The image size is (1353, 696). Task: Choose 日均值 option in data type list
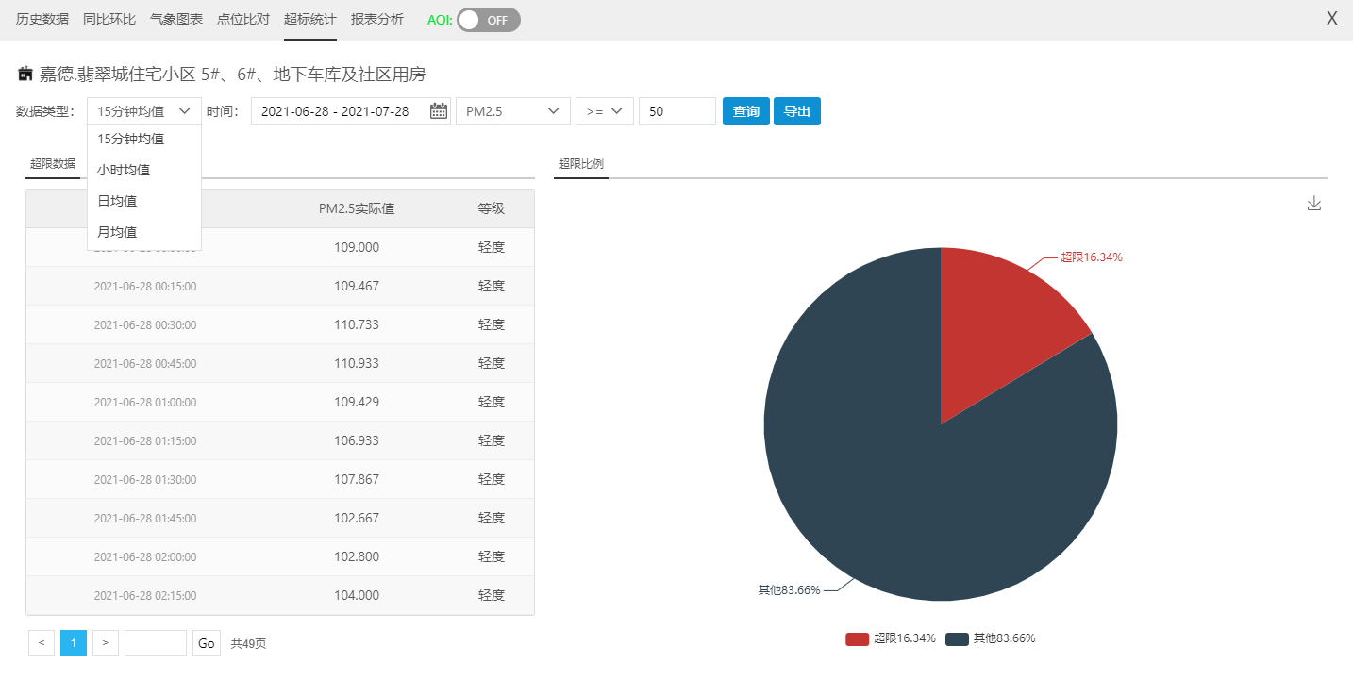[117, 201]
